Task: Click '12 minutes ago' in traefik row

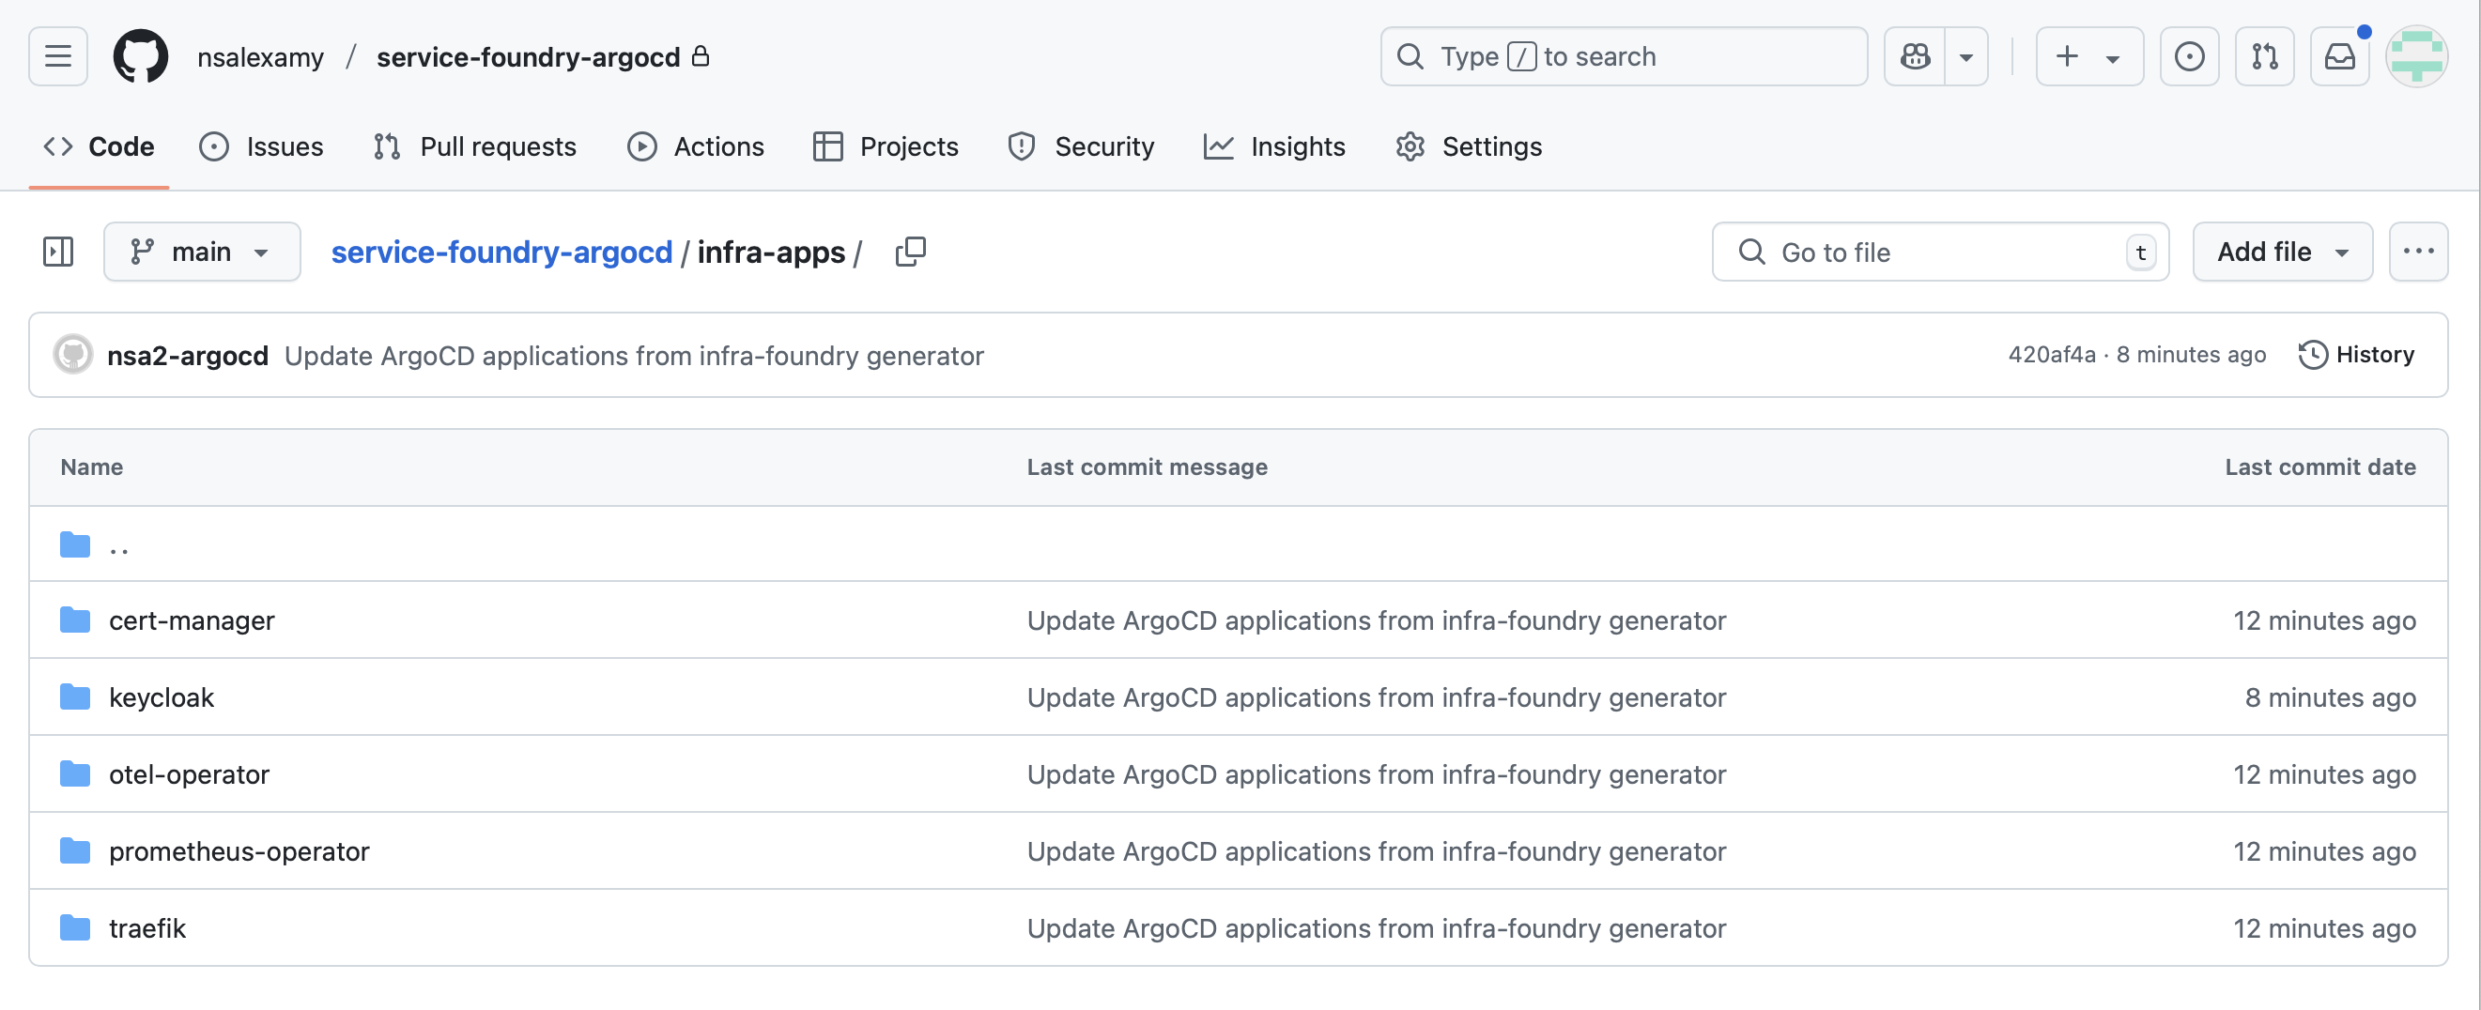Action: [2324, 928]
